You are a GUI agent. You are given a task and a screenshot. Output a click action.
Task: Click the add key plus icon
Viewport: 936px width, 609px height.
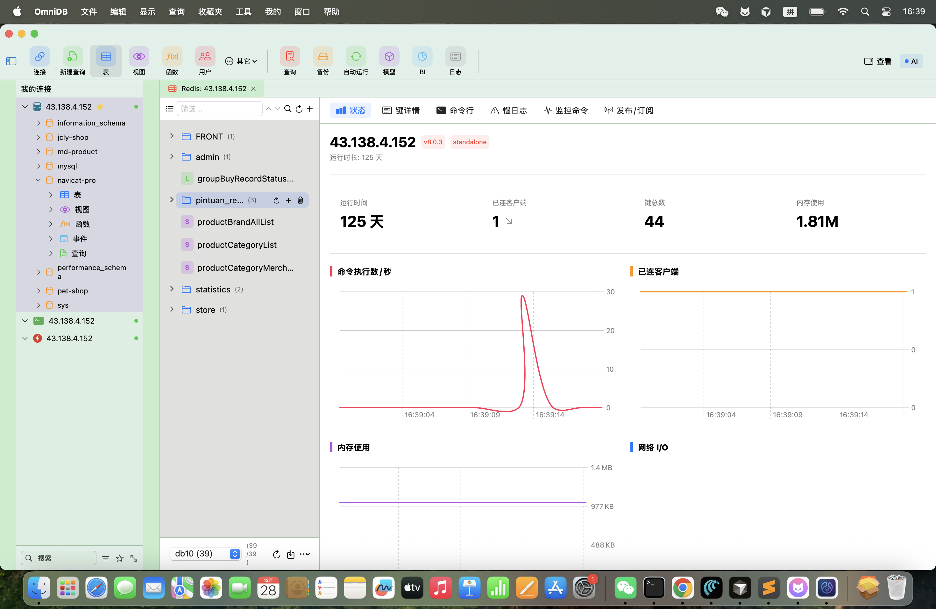[310, 109]
